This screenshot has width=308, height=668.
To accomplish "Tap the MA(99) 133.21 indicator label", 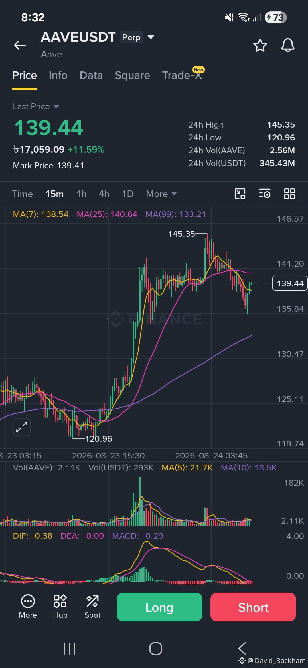I will [176, 214].
